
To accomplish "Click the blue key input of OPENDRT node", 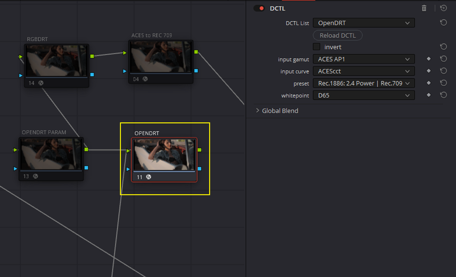I will point(128,169).
